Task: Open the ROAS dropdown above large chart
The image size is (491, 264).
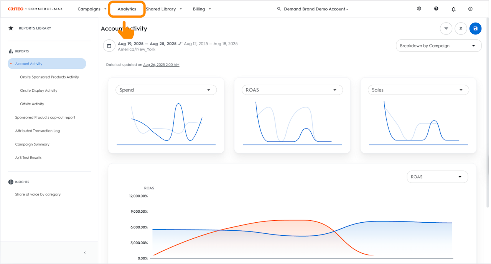Action: click(x=437, y=177)
